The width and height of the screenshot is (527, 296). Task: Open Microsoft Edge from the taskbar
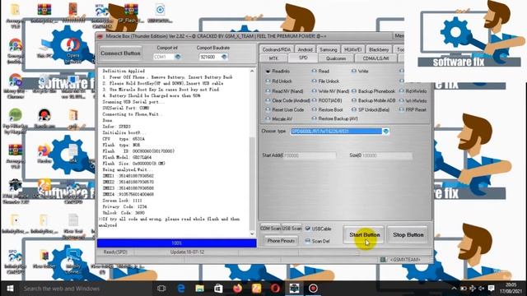[x=181, y=289]
